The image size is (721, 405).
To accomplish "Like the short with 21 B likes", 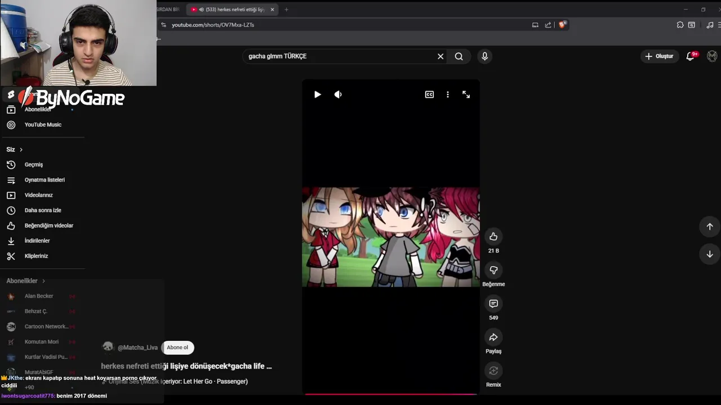I will pyautogui.click(x=493, y=236).
